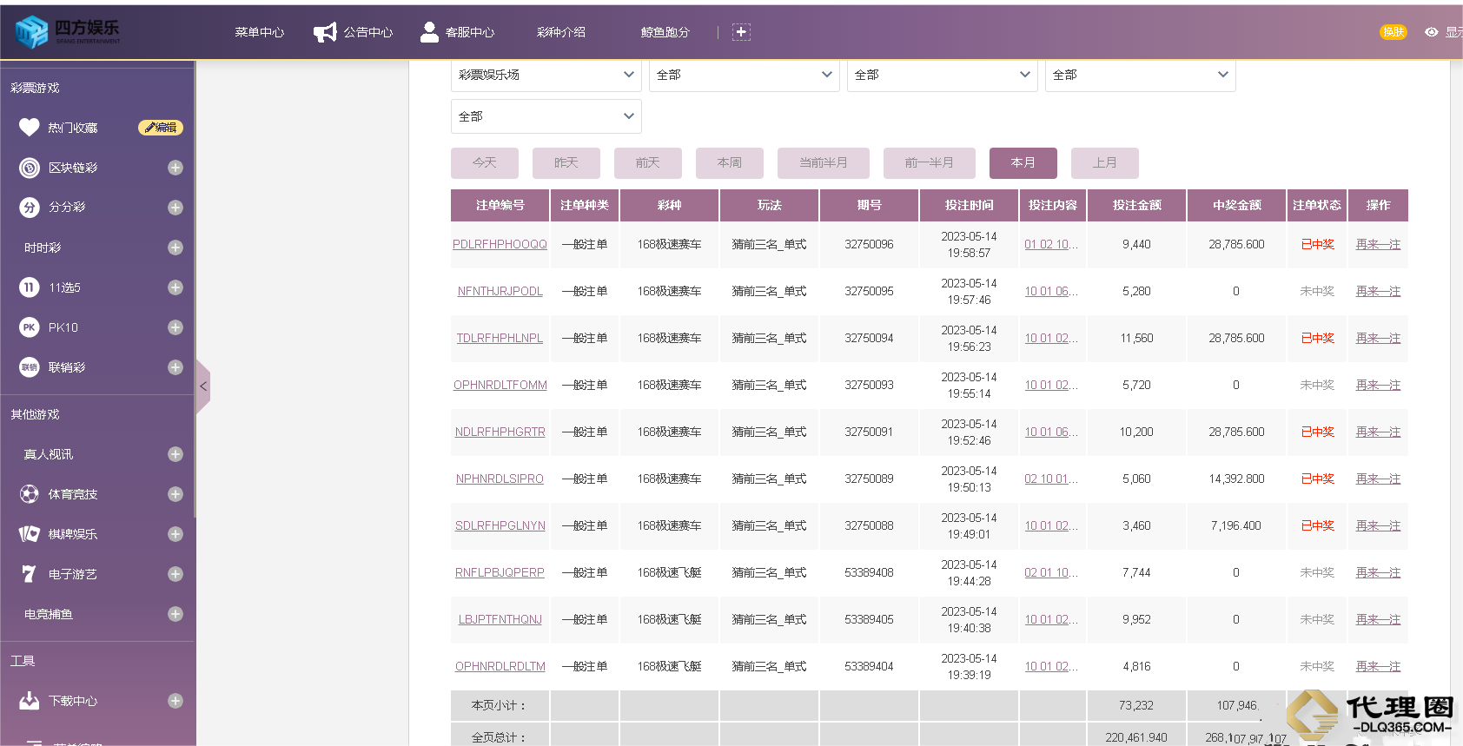Select the 前天 date filter
Screen dimensions: 1463x746
pyautogui.click(x=648, y=163)
